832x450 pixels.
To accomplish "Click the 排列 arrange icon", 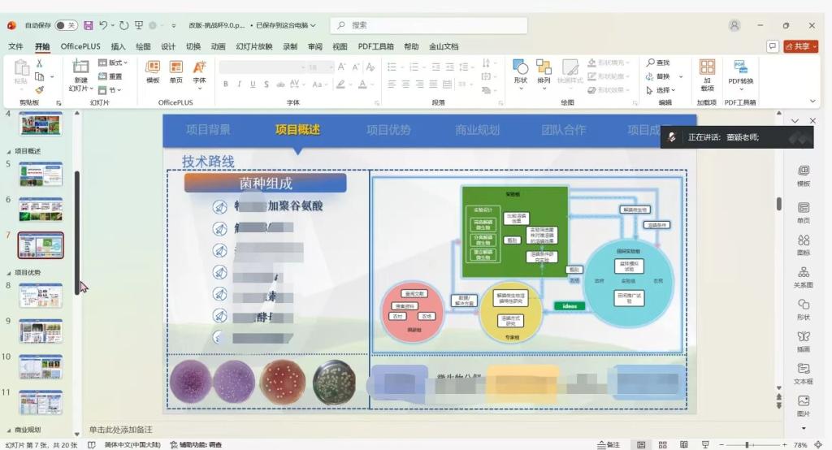I will pos(544,71).
